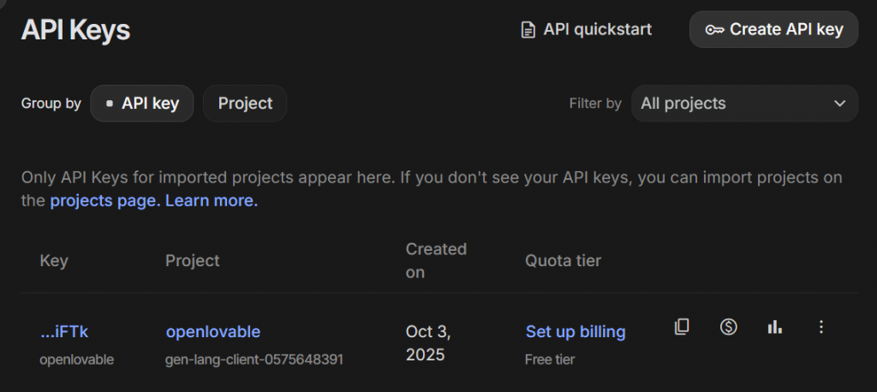The image size is (877, 392).
Task: Click the Project column header
Action: 193,260
